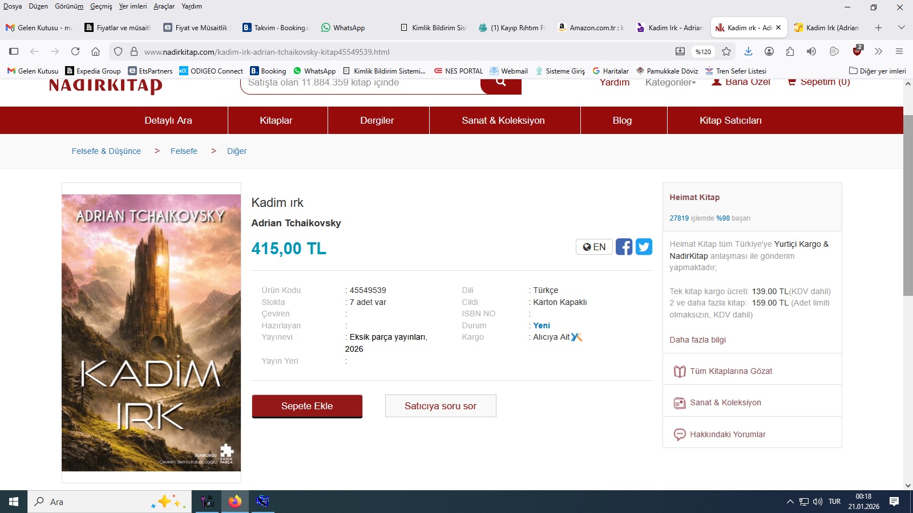Show the list of all tabs chevron
The width and height of the screenshot is (913, 513).
pos(902,27)
